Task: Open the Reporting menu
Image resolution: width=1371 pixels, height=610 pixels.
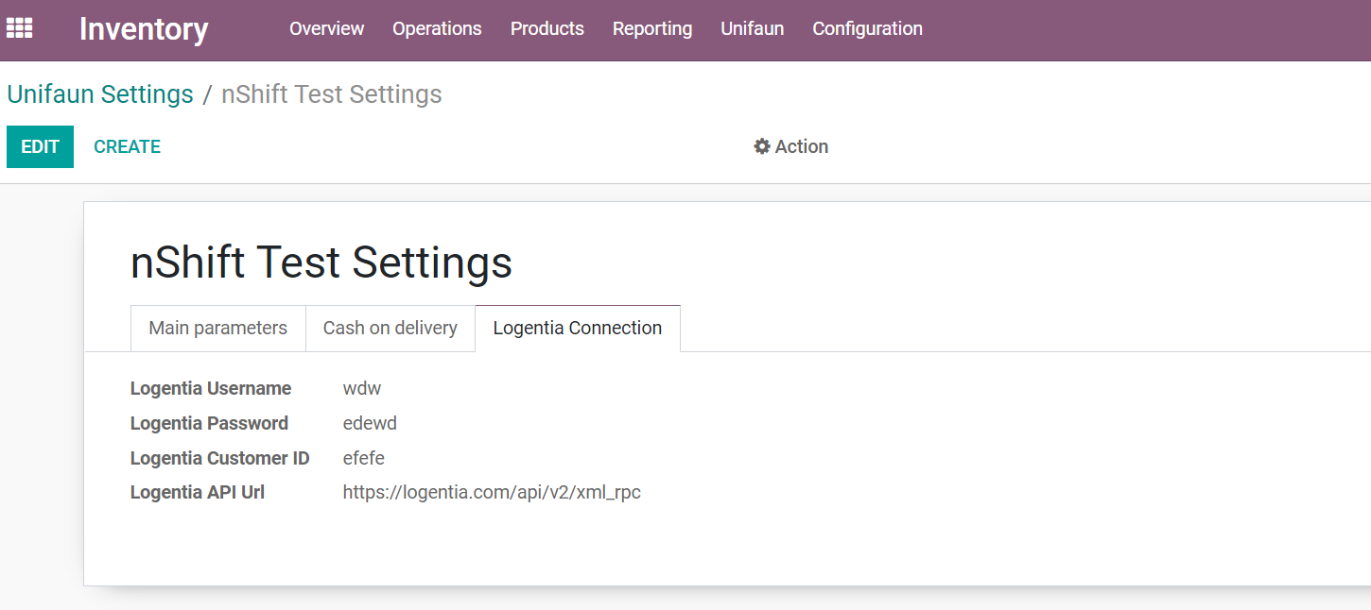Action: click(x=652, y=29)
